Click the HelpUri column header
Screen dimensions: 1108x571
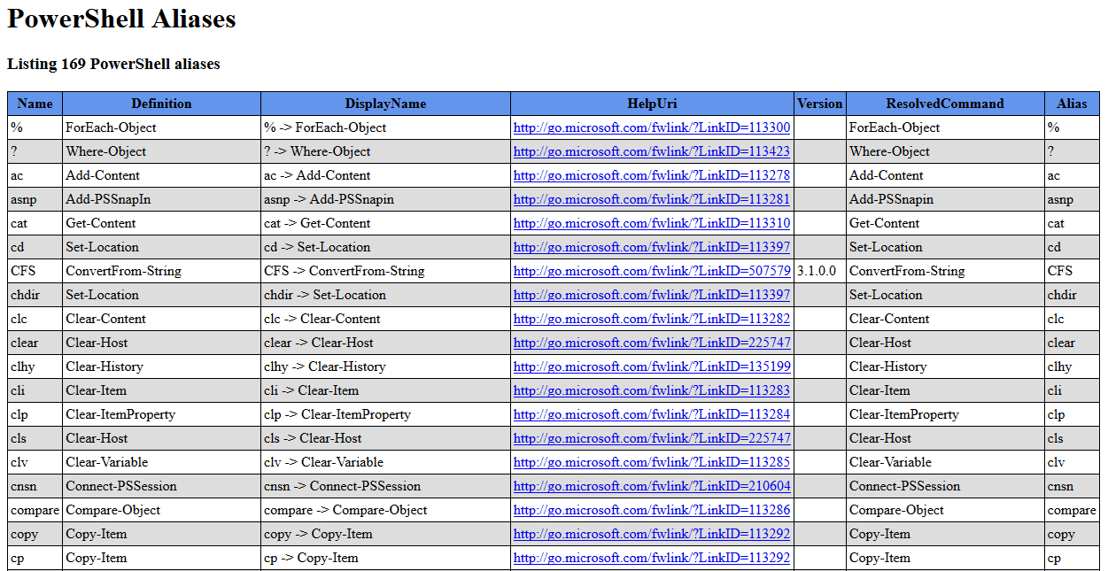tap(652, 104)
